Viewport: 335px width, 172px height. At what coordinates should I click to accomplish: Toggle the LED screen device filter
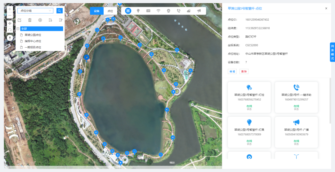148,11
